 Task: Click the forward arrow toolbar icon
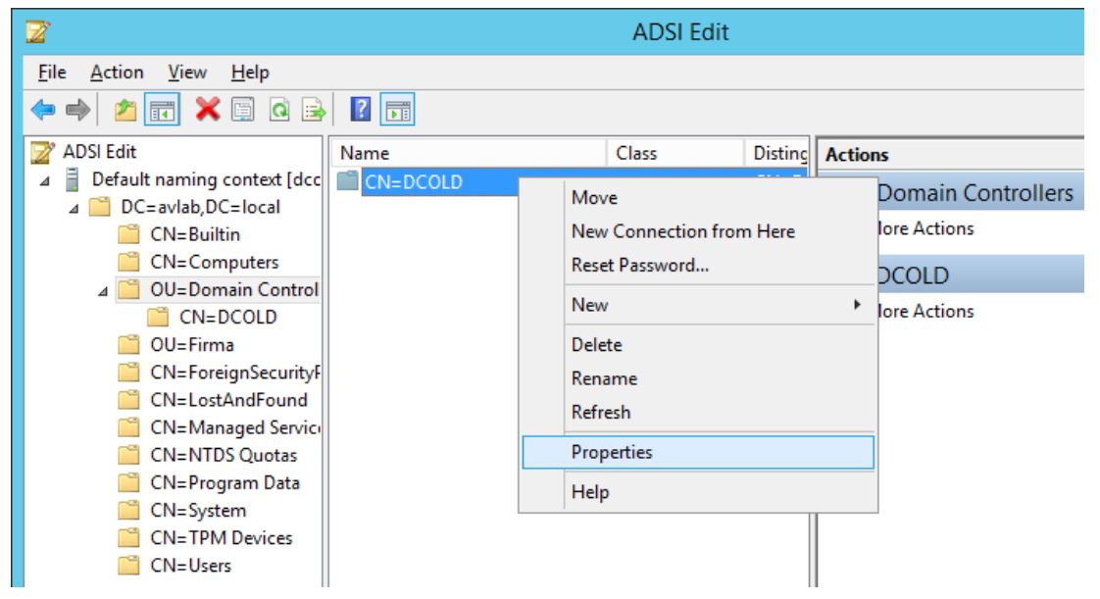tap(77, 110)
